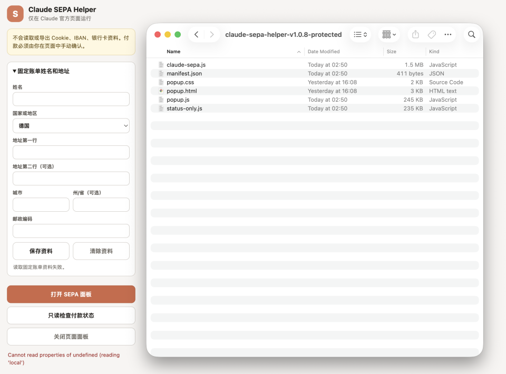Click the yellow Cookie/IBAN notice banner
Image resolution: width=506 pixels, height=374 pixels.
(71, 42)
